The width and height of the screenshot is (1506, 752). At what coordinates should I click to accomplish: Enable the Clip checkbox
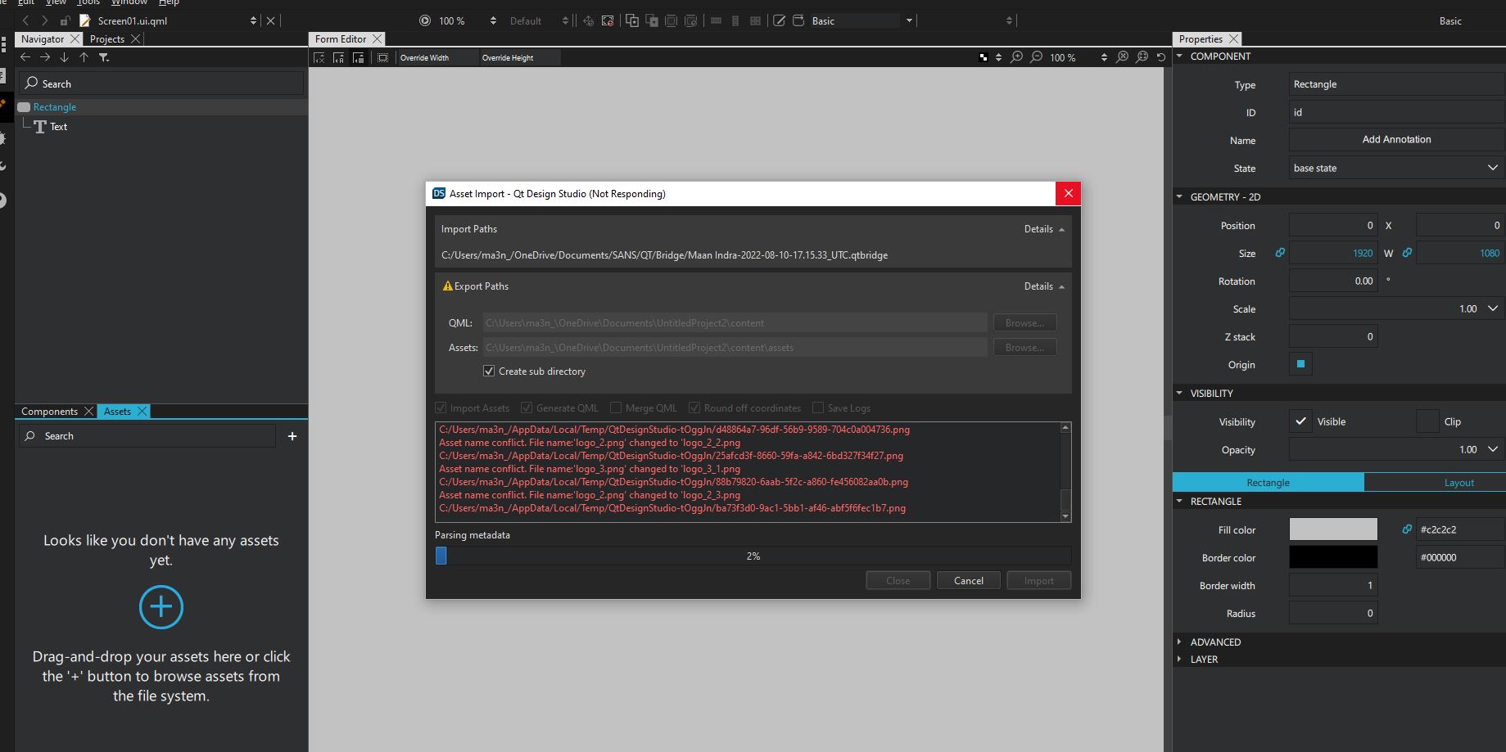point(1427,421)
